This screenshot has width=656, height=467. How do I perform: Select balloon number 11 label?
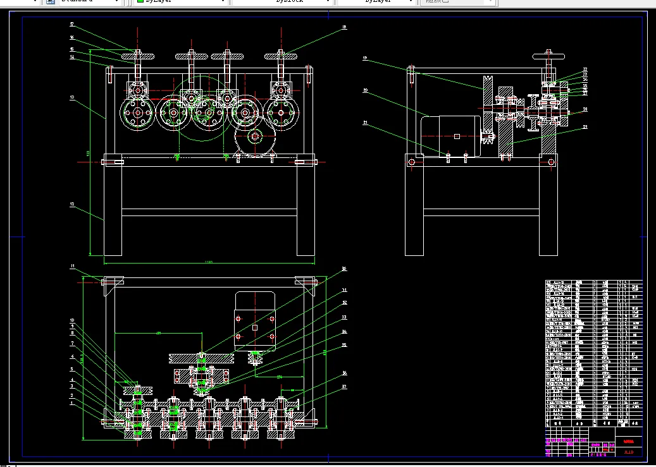[x=72, y=265]
